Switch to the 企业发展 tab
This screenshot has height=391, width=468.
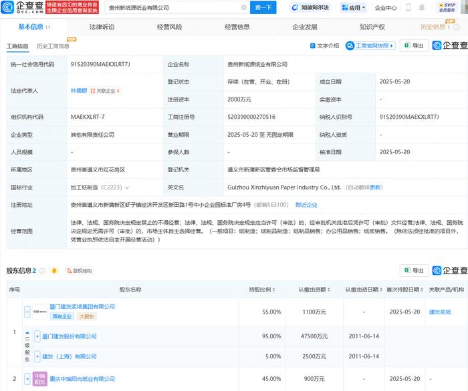pos(305,27)
